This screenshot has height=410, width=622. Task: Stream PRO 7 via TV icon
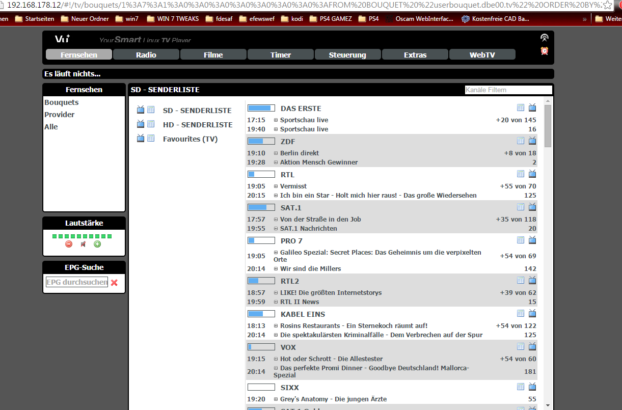click(532, 240)
